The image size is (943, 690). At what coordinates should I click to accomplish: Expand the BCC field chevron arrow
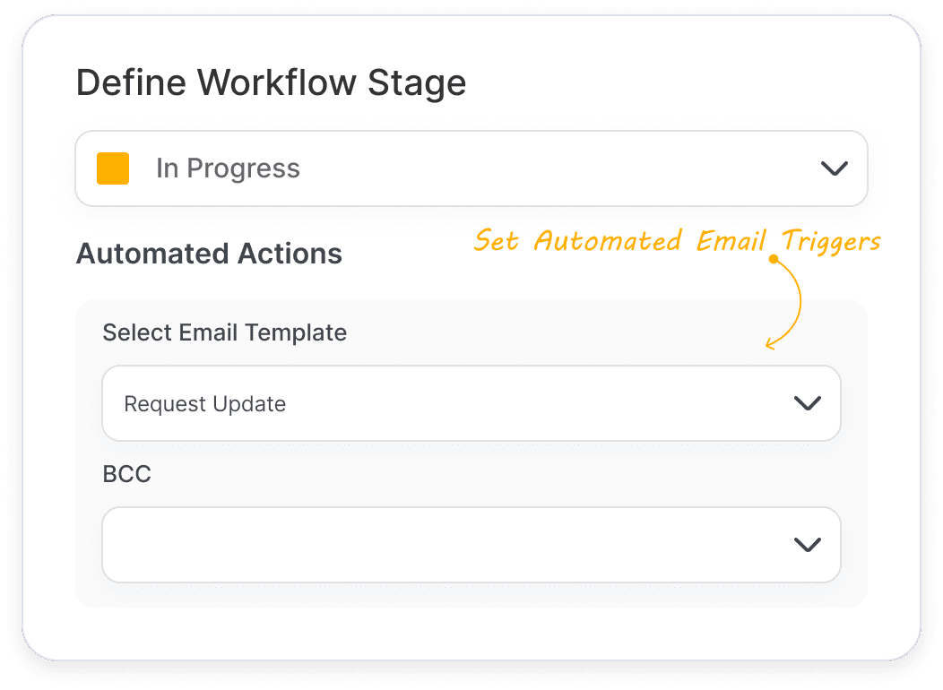tap(807, 545)
